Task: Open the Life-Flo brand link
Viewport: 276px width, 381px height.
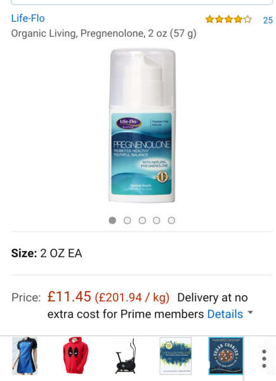Action: [28, 18]
